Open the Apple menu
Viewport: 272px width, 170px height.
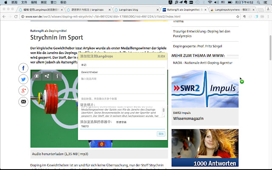[x=6, y=2]
